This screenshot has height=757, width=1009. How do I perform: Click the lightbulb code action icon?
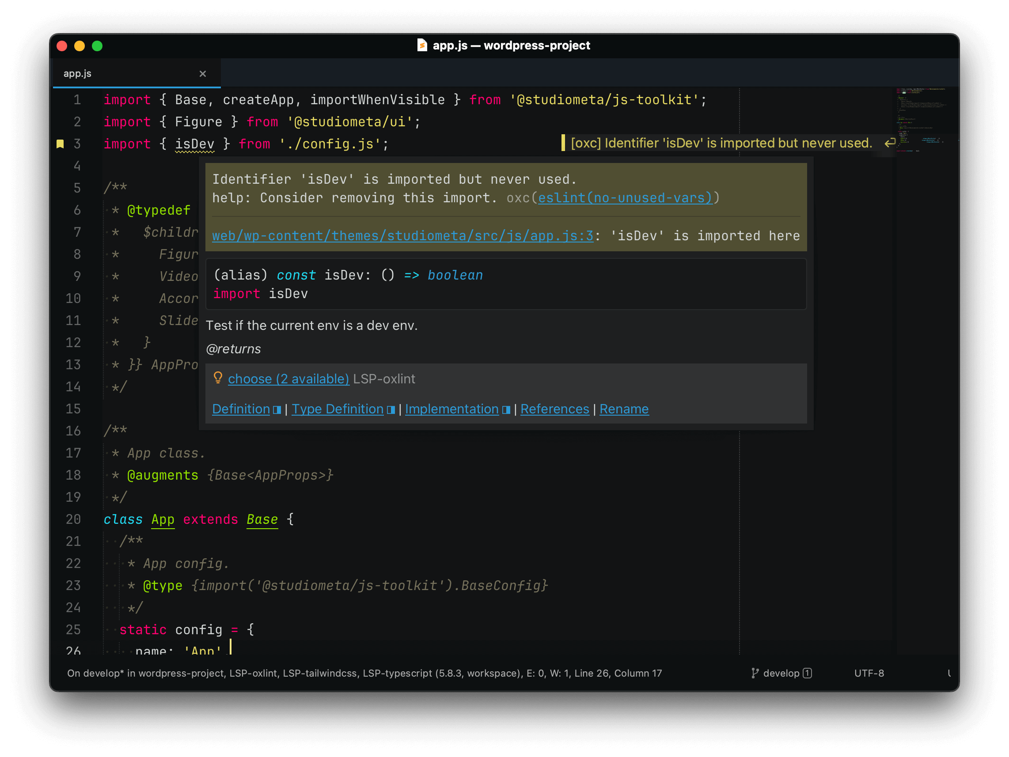218,378
